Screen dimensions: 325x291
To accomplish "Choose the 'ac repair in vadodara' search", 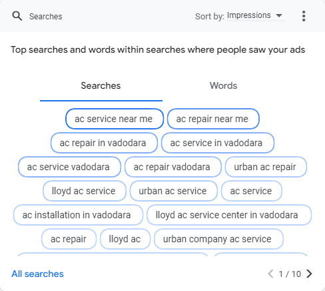I will (104, 143).
